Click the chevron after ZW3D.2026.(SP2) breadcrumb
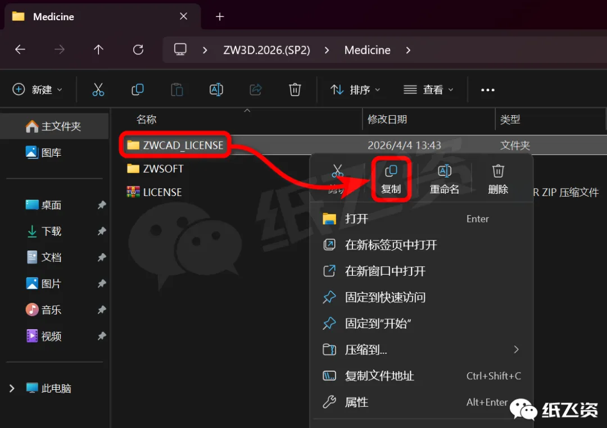The width and height of the screenshot is (607, 428). [327, 50]
